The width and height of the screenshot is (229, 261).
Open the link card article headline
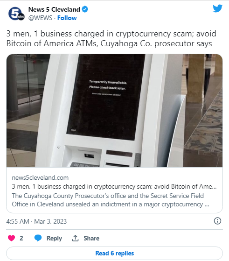[114, 186]
